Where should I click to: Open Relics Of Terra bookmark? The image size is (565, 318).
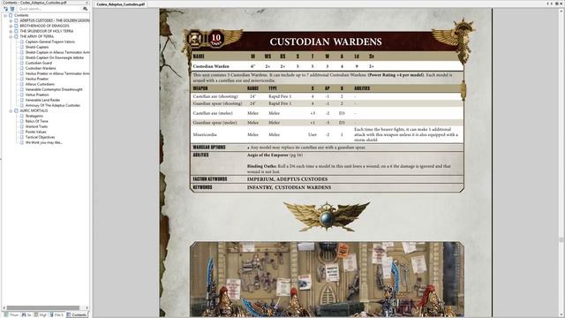point(36,121)
